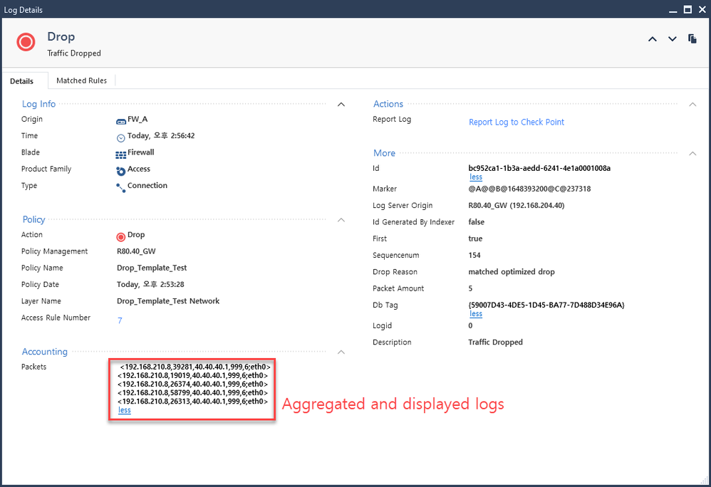Open Report Log to Check Point link
This screenshot has width=711, height=487.
tap(517, 122)
